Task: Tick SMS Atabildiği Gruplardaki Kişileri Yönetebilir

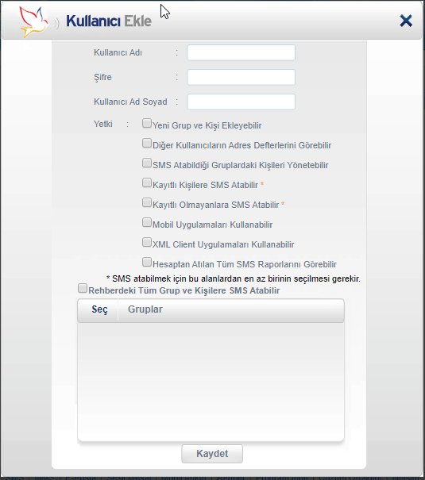Action: coord(147,163)
